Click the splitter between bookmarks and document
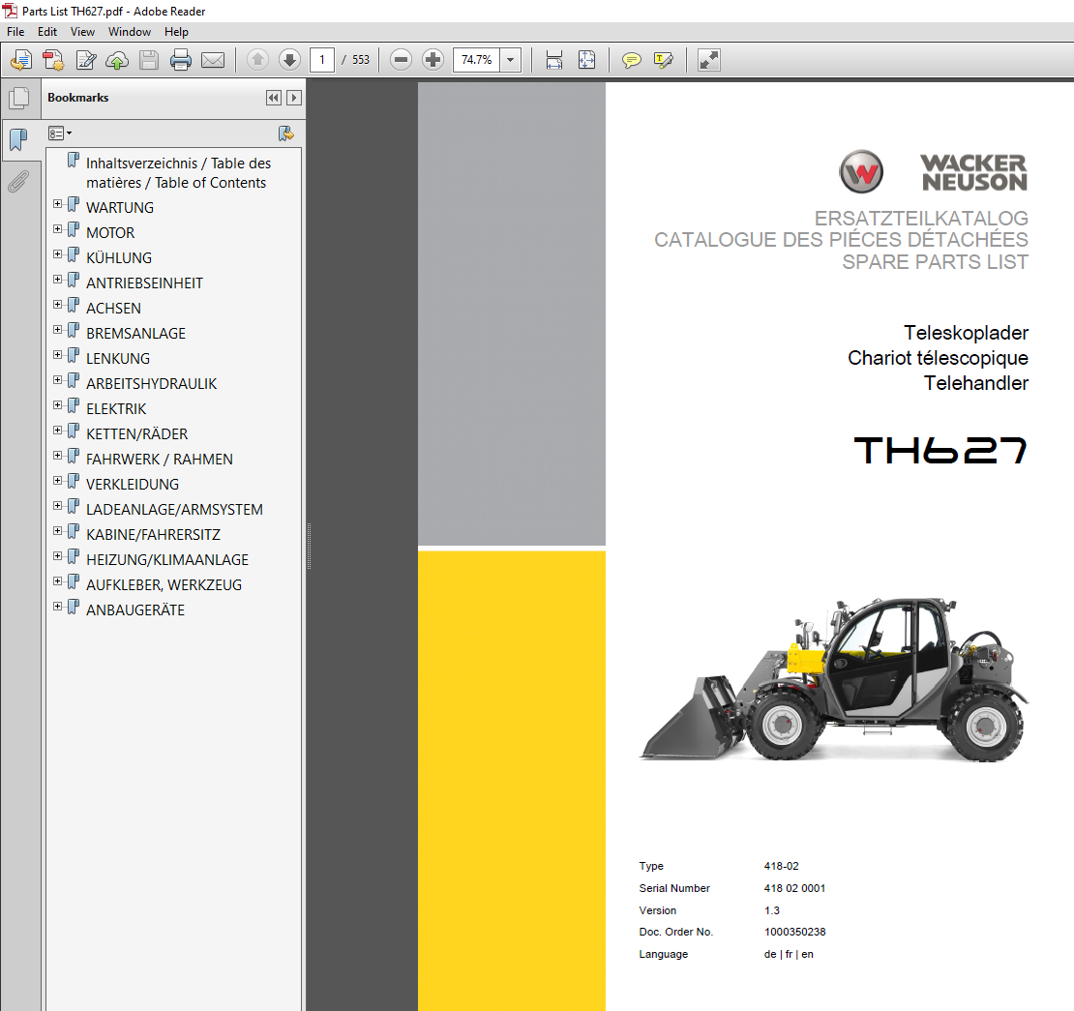The width and height of the screenshot is (1074, 1011). (309, 547)
